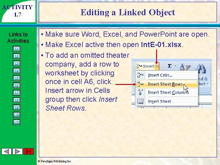Click the Find & Select binoculars icon
Viewport: 220px width, 165px height.
[x=201, y=69]
